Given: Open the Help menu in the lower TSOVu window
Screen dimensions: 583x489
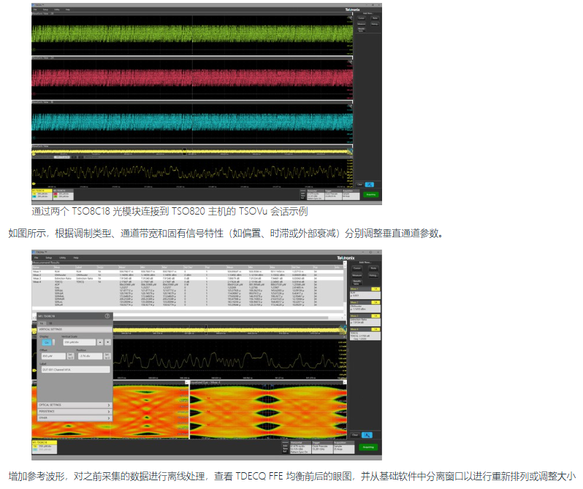Looking at the screenshot, I should click(x=76, y=258).
